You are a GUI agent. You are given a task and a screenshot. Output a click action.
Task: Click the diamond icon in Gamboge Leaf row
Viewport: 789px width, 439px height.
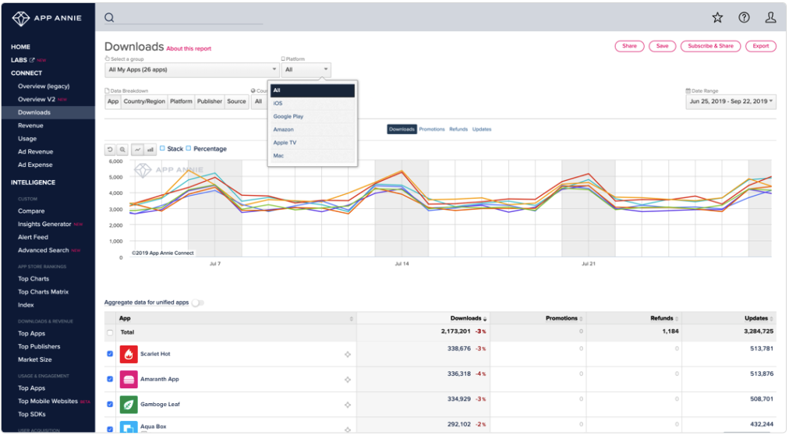(x=348, y=405)
